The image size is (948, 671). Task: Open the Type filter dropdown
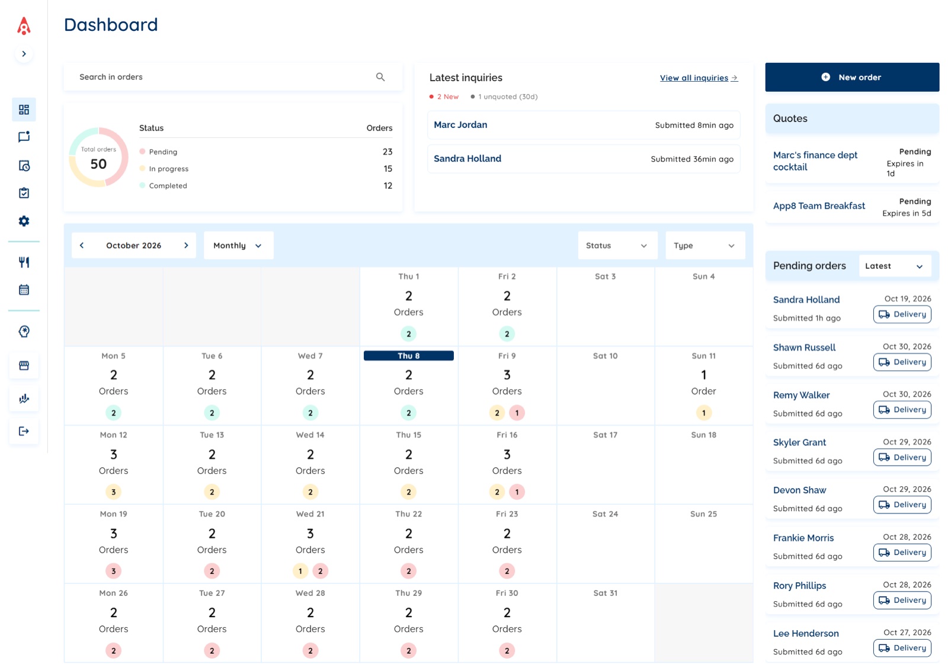click(x=705, y=245)
